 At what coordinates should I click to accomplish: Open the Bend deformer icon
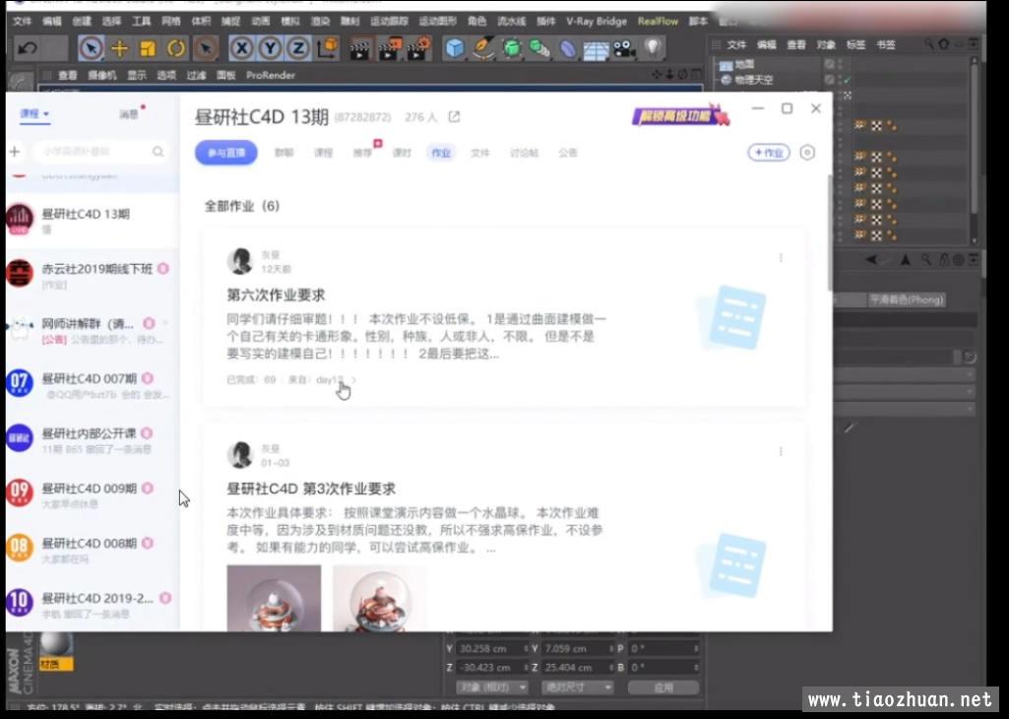coord(568,48)
